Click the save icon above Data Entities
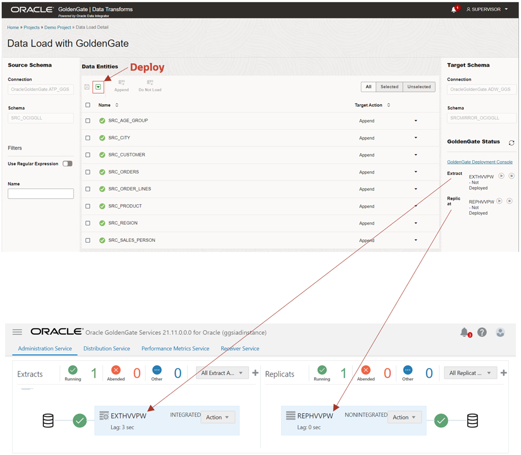Screen dimensions: 521x455 (x=87, y=87)
